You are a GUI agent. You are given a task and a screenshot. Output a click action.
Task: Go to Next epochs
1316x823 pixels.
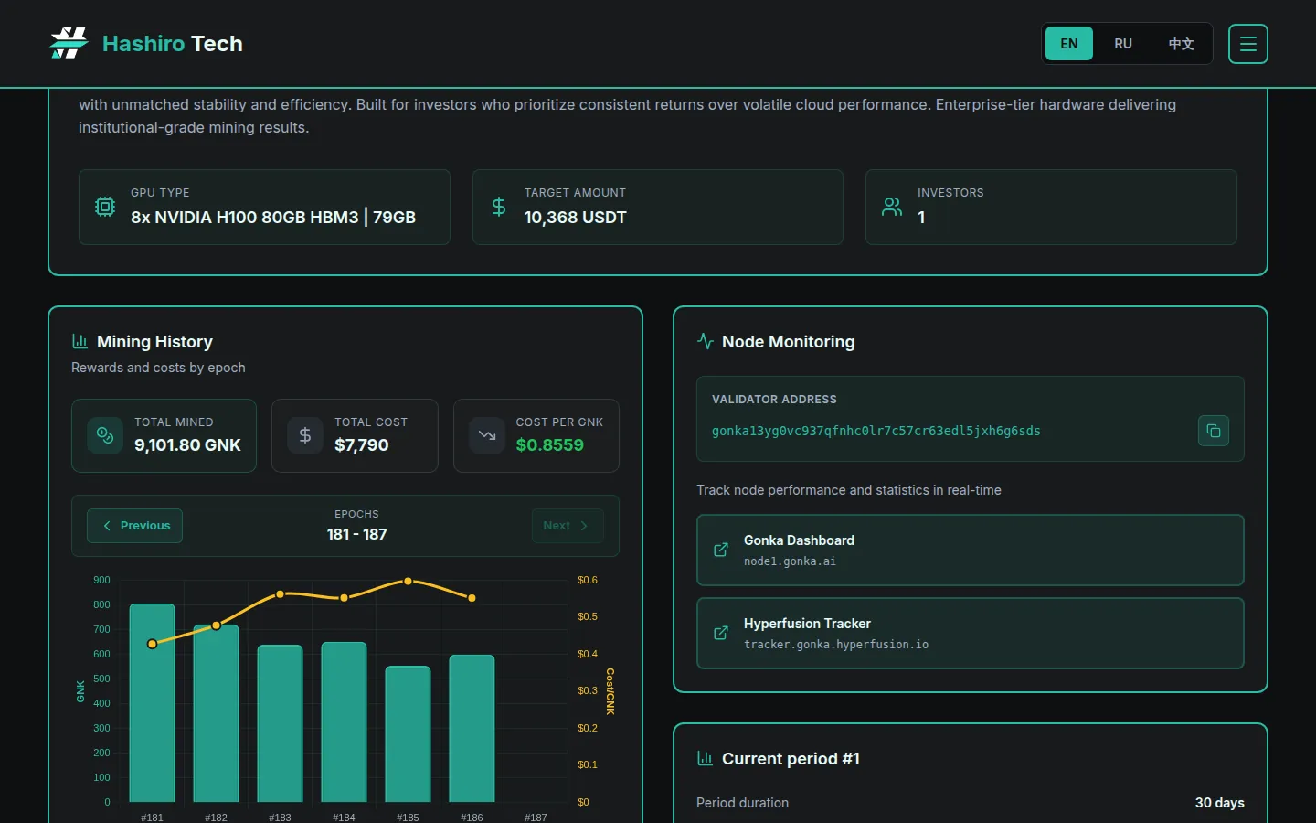tap(568, 526)
